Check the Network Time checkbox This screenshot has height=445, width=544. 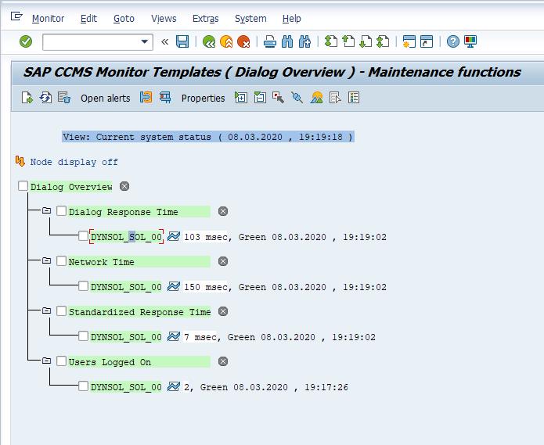61,260
